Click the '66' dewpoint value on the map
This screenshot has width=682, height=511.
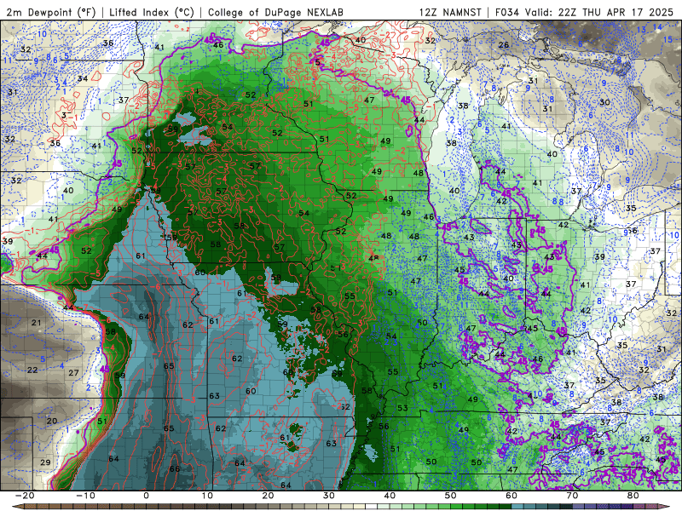pos(175,468)
